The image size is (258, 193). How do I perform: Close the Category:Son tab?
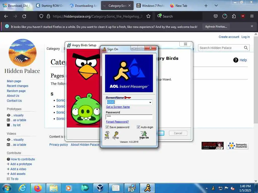[130, 6]
